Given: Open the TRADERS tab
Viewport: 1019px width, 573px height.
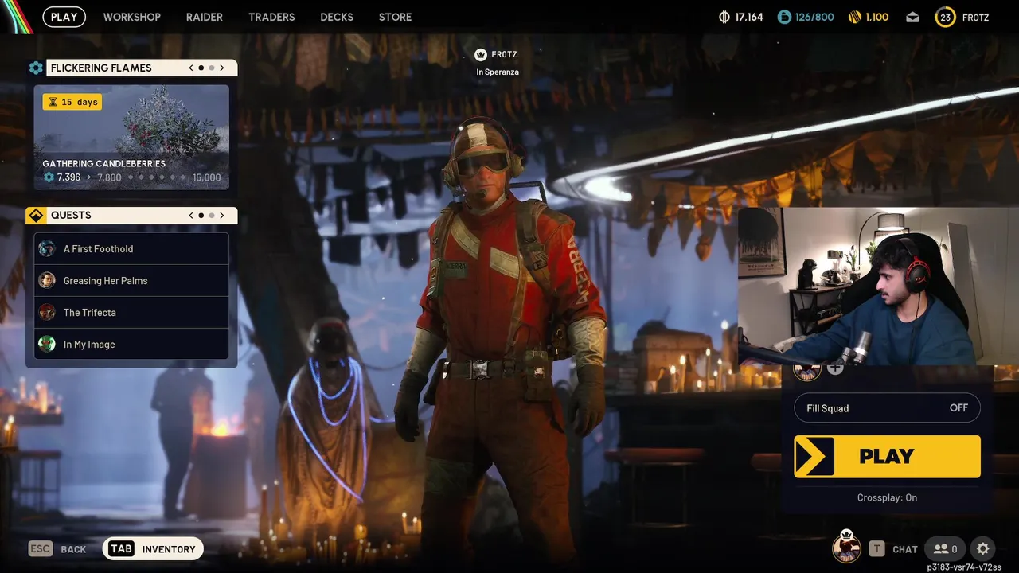Looking at the screenshot, I should coord(271,17).
